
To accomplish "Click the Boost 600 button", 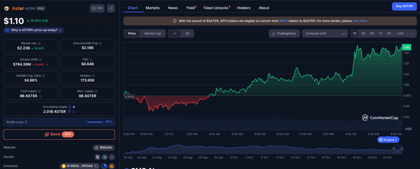I will [x=59, y=134].
